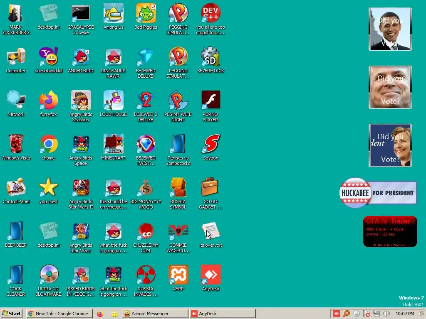Screen dimensions: 426x319
Task: Click the Did you Vote gadget with blue background
Action: [x=390, y=145]
